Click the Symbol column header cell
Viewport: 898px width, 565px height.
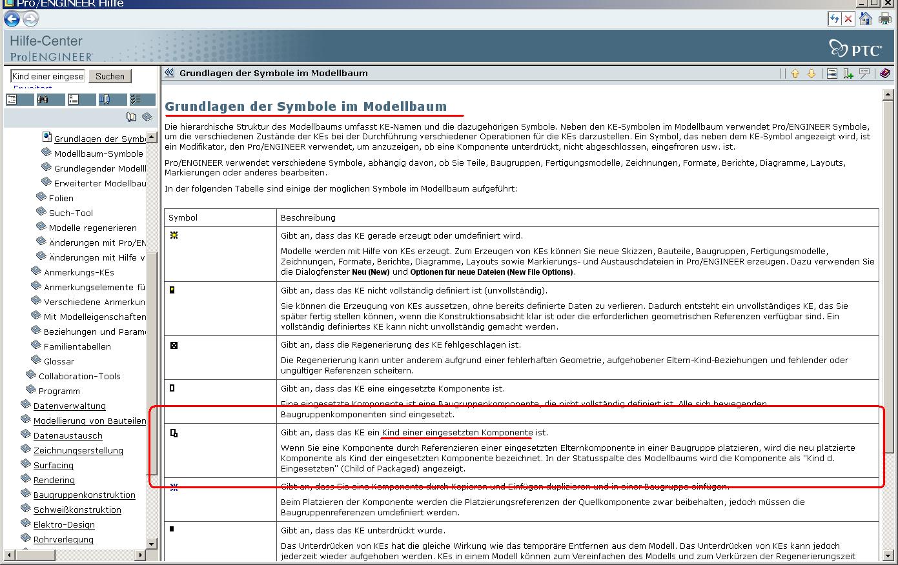tap(220, 217)
